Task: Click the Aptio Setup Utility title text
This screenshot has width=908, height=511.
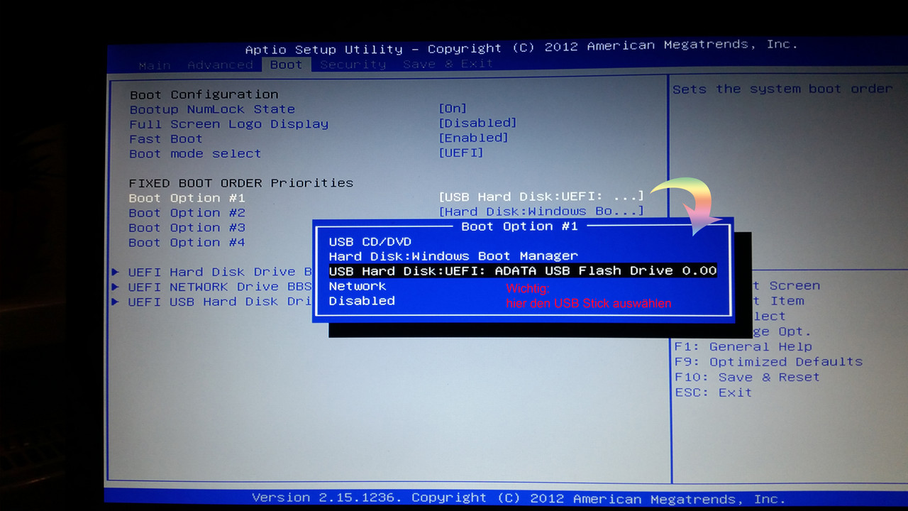Action: (521, 48)
